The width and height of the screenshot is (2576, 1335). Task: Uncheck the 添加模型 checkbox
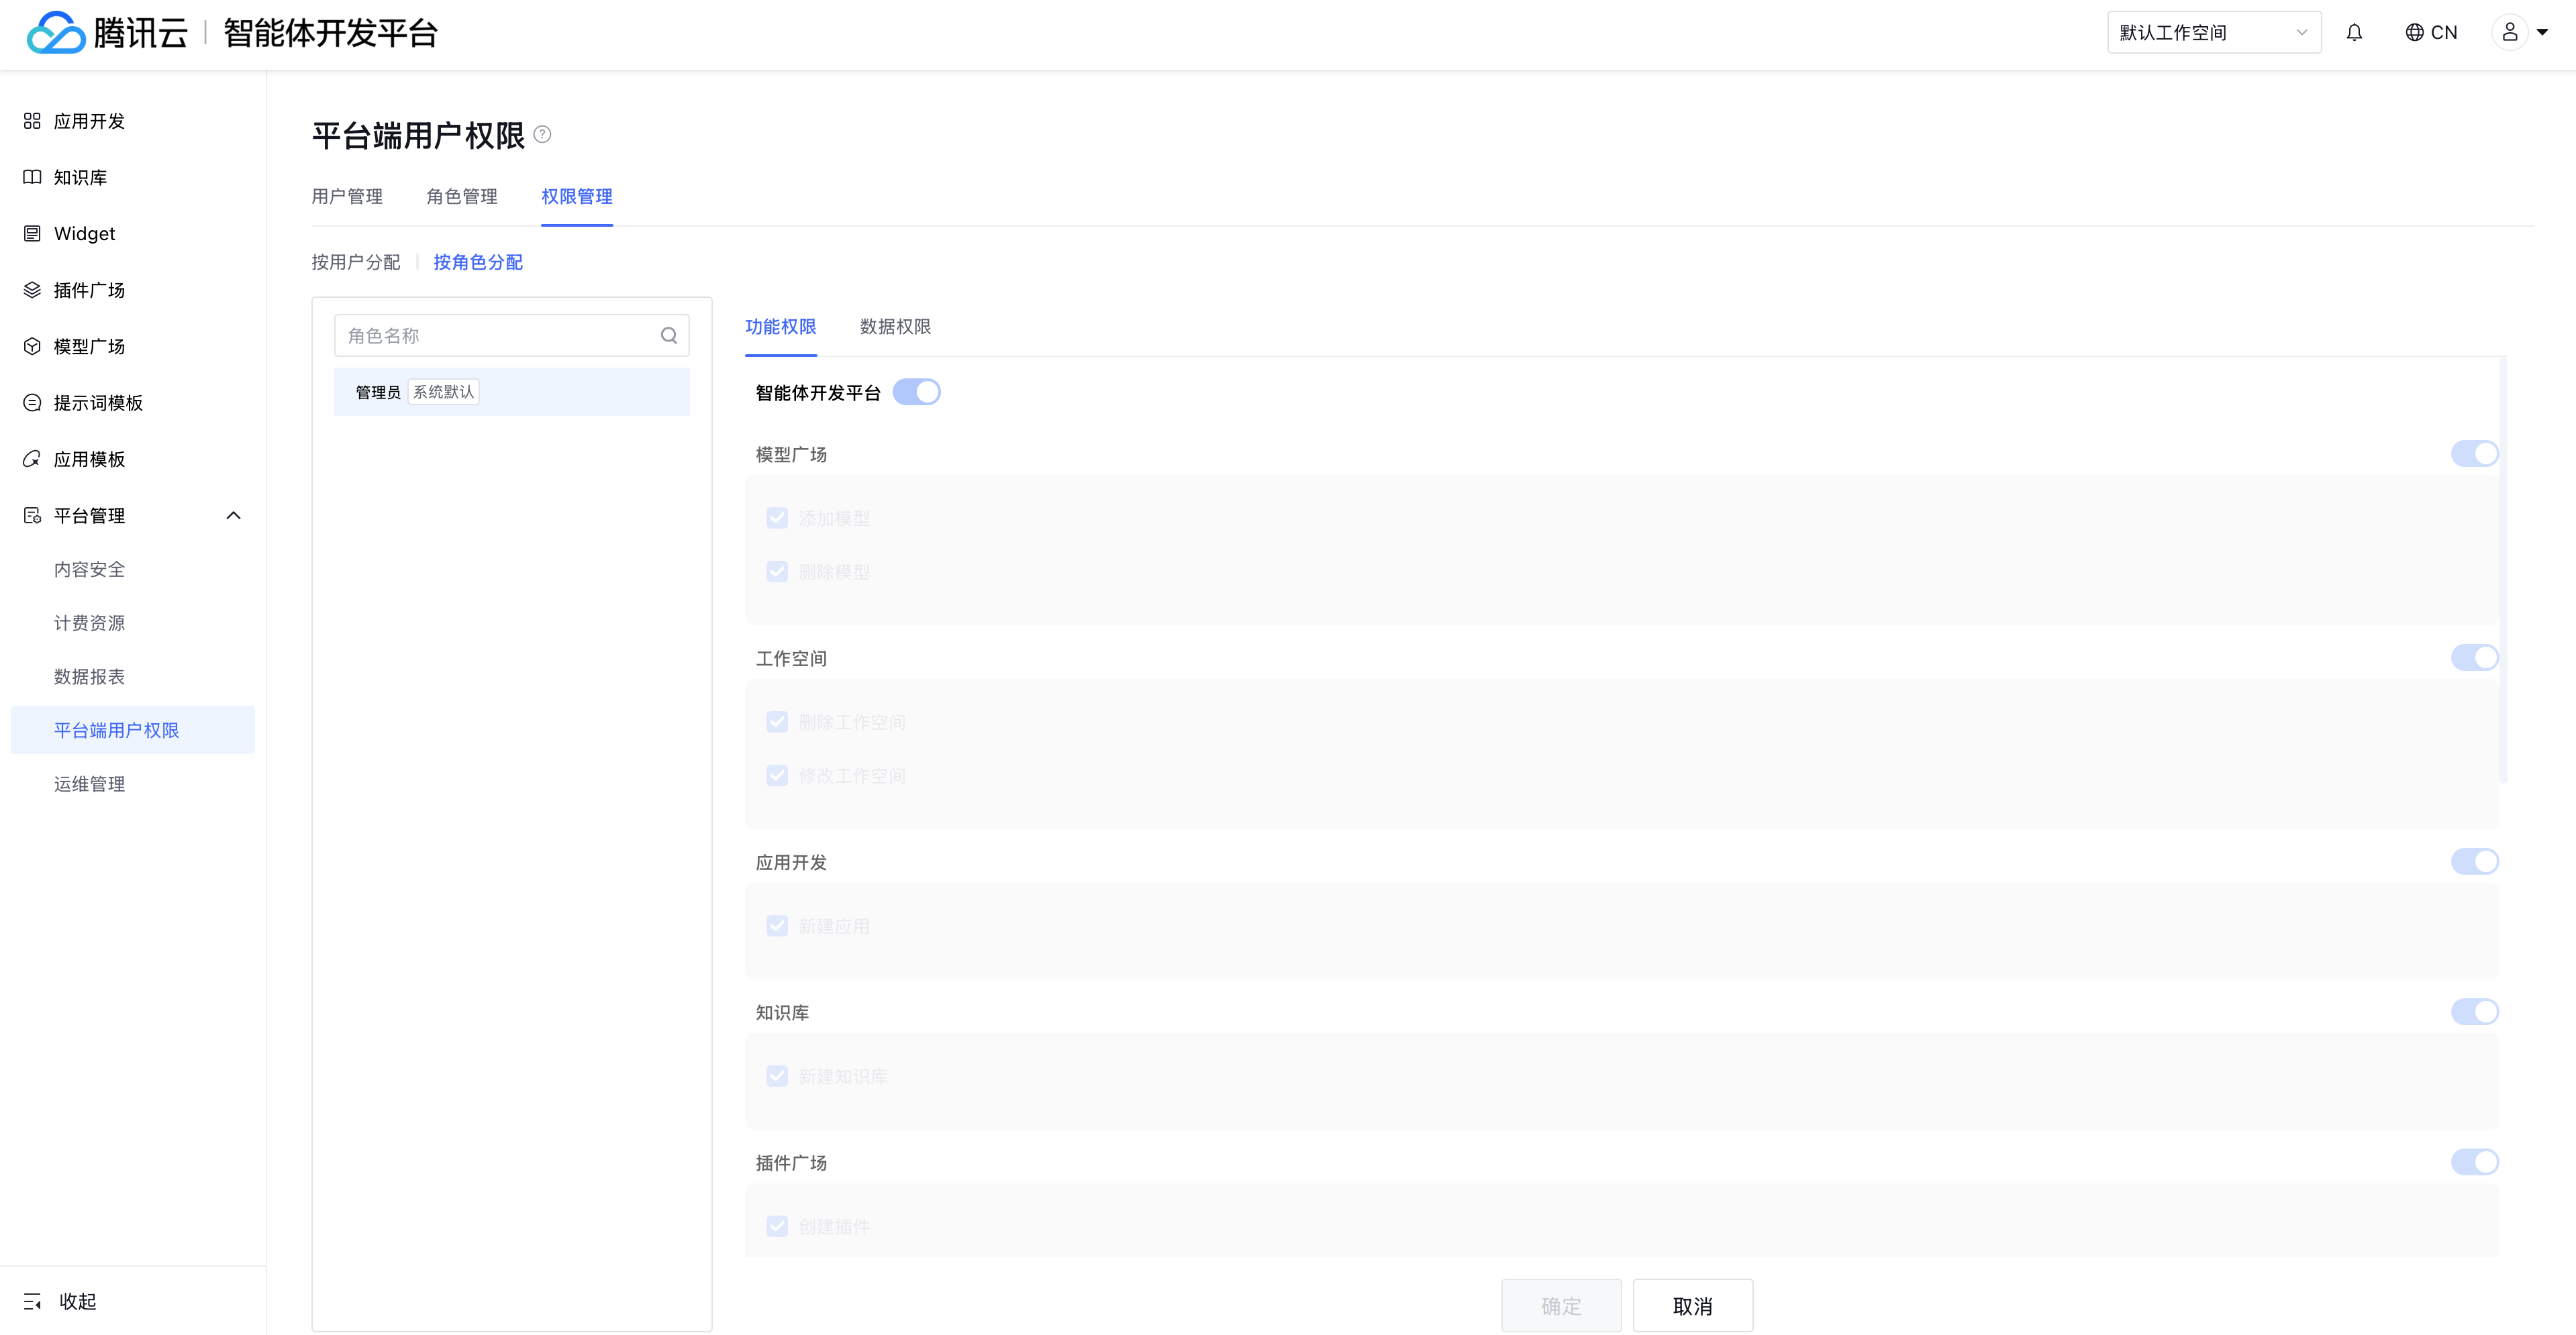777,518
